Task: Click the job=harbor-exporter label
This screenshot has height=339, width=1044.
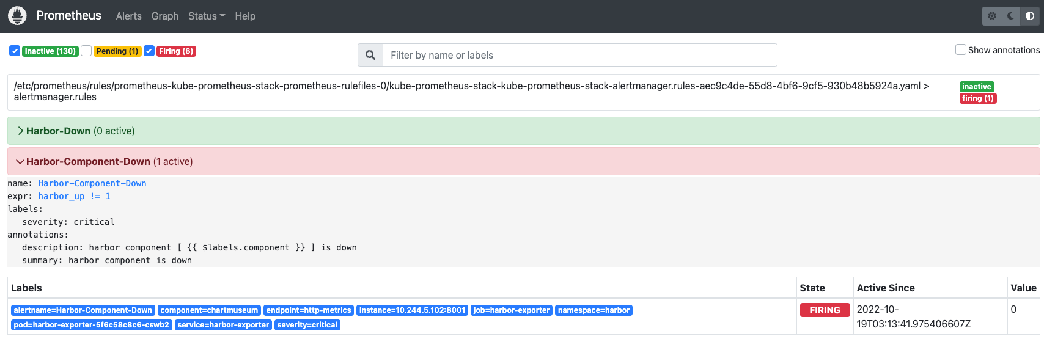Action: point(512,310)
